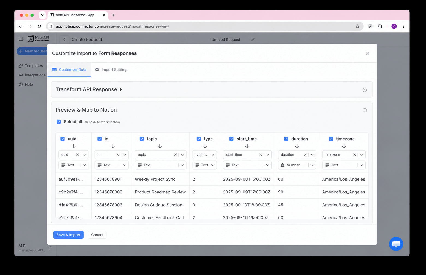Open browser extensions puzzle icon
Viewport: 426px width, 275px height.
pos(380,26)
